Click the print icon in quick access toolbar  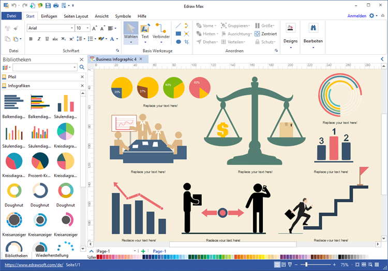click(x=56, y=5)
